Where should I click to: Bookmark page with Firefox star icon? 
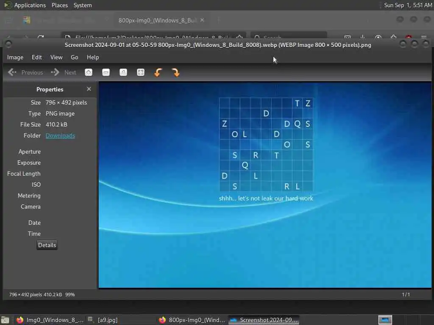239,37
